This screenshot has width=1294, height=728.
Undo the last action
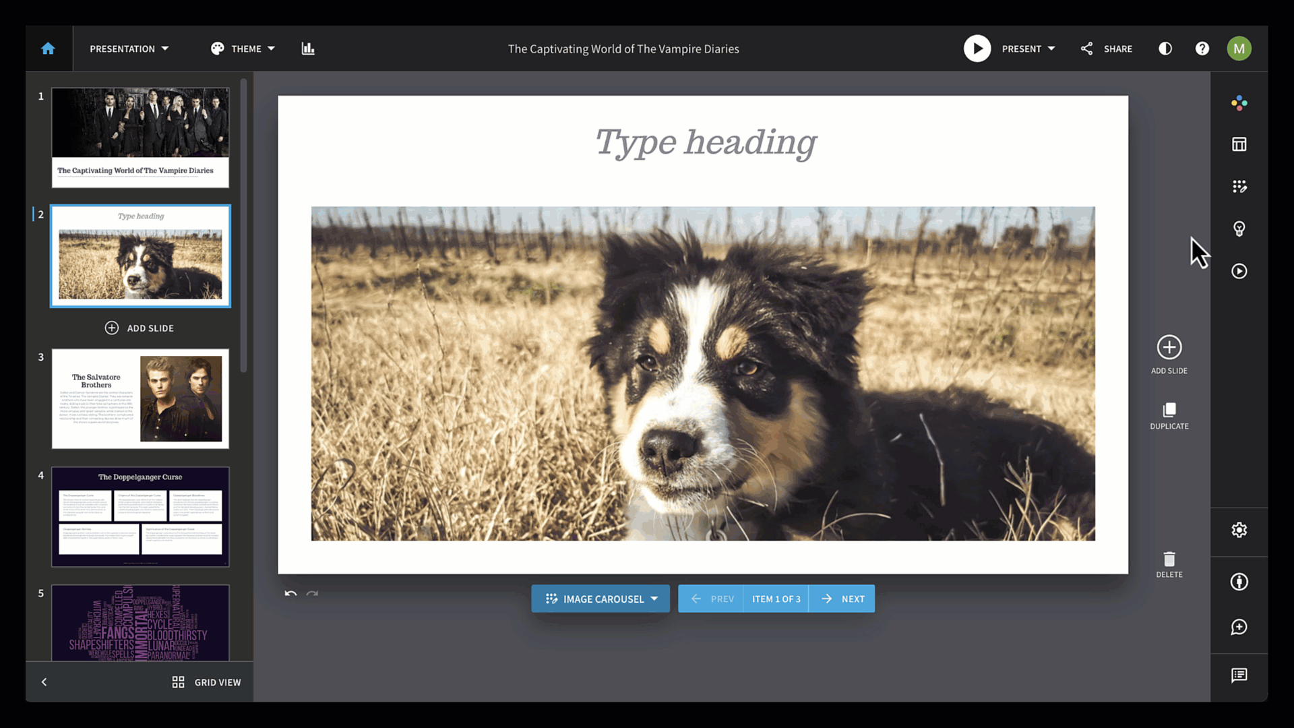click(x=290, y=594)
